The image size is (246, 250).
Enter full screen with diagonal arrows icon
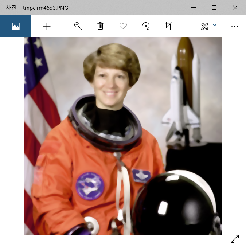(x=235, y=239)
